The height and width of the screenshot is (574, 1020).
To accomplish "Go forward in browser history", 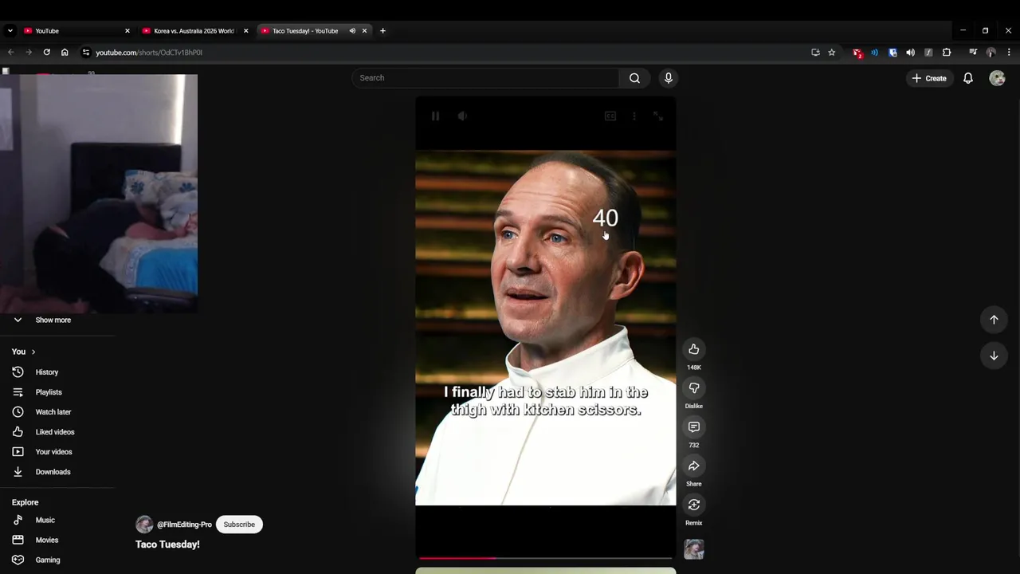I will [x=29, y=53].
